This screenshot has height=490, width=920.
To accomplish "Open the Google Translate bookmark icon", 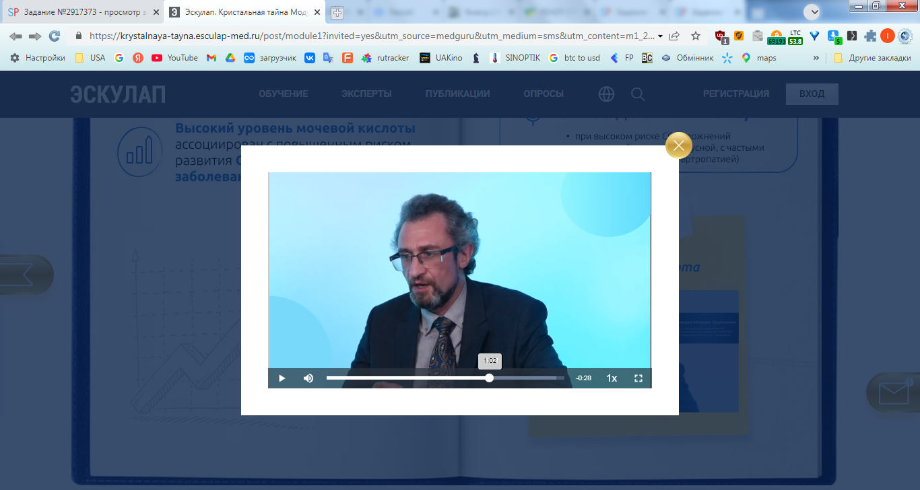I will (x=329, y=58).
